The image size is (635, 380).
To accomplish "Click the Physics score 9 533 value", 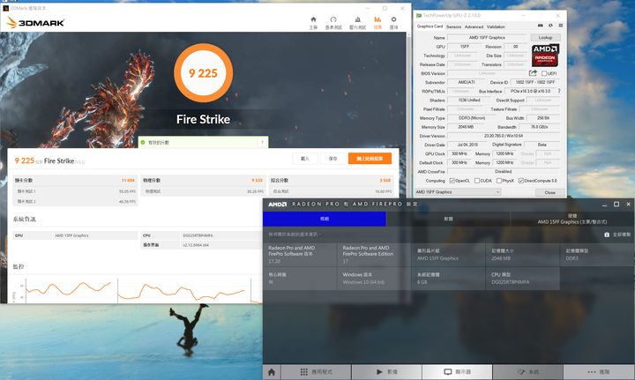I will [x=258, y=180].
